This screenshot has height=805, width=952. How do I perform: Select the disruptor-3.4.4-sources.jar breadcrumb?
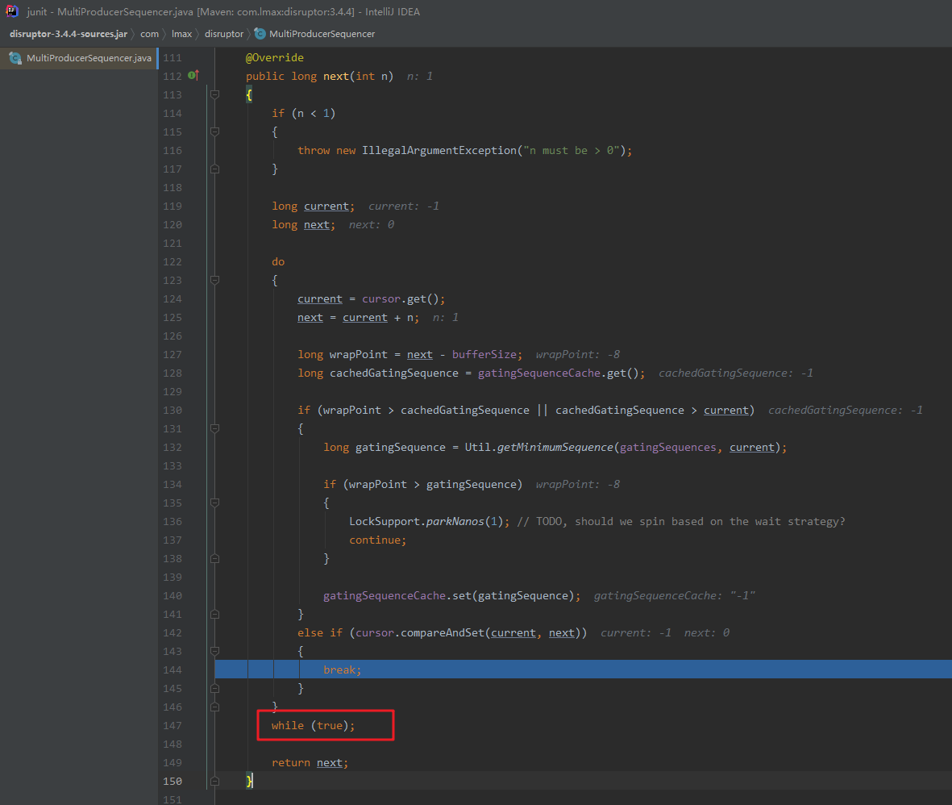pyautogui.click(x=69, y=34)
